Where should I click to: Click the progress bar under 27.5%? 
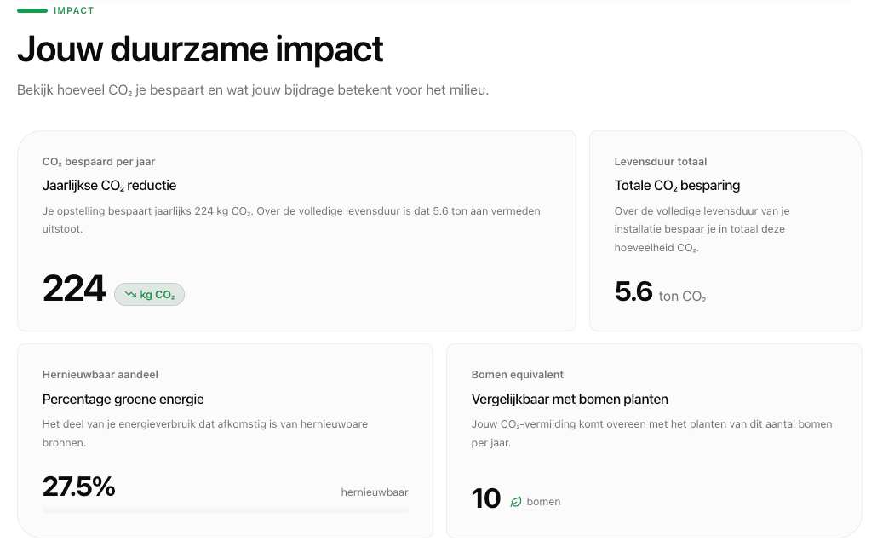225,509
